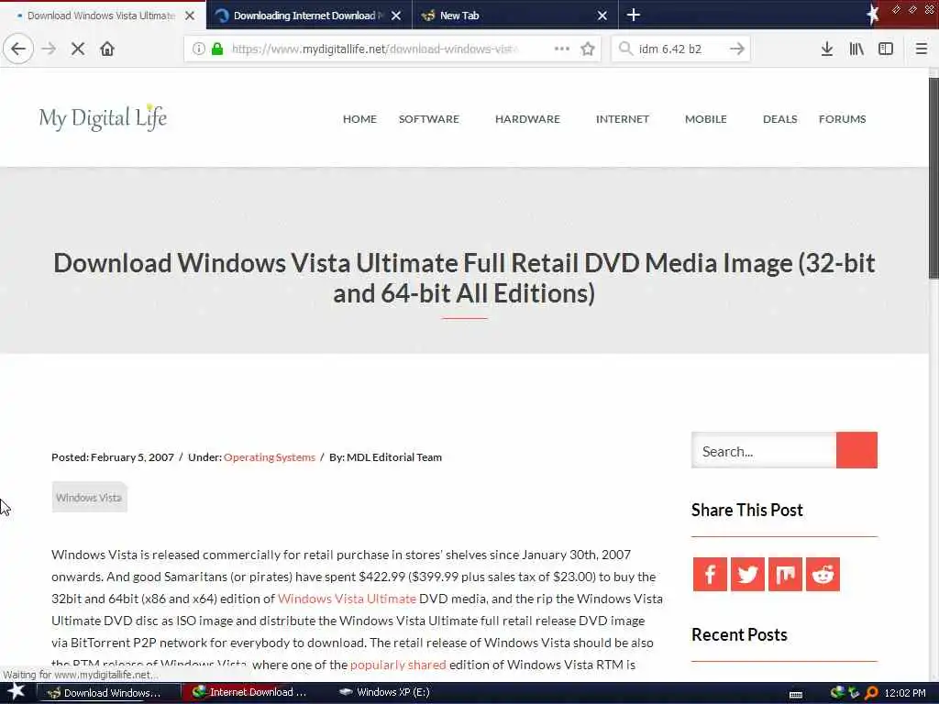Click the page vertical scrollbar thumb
This screenshot has height=704, width=939.
(x=933, y=178)
